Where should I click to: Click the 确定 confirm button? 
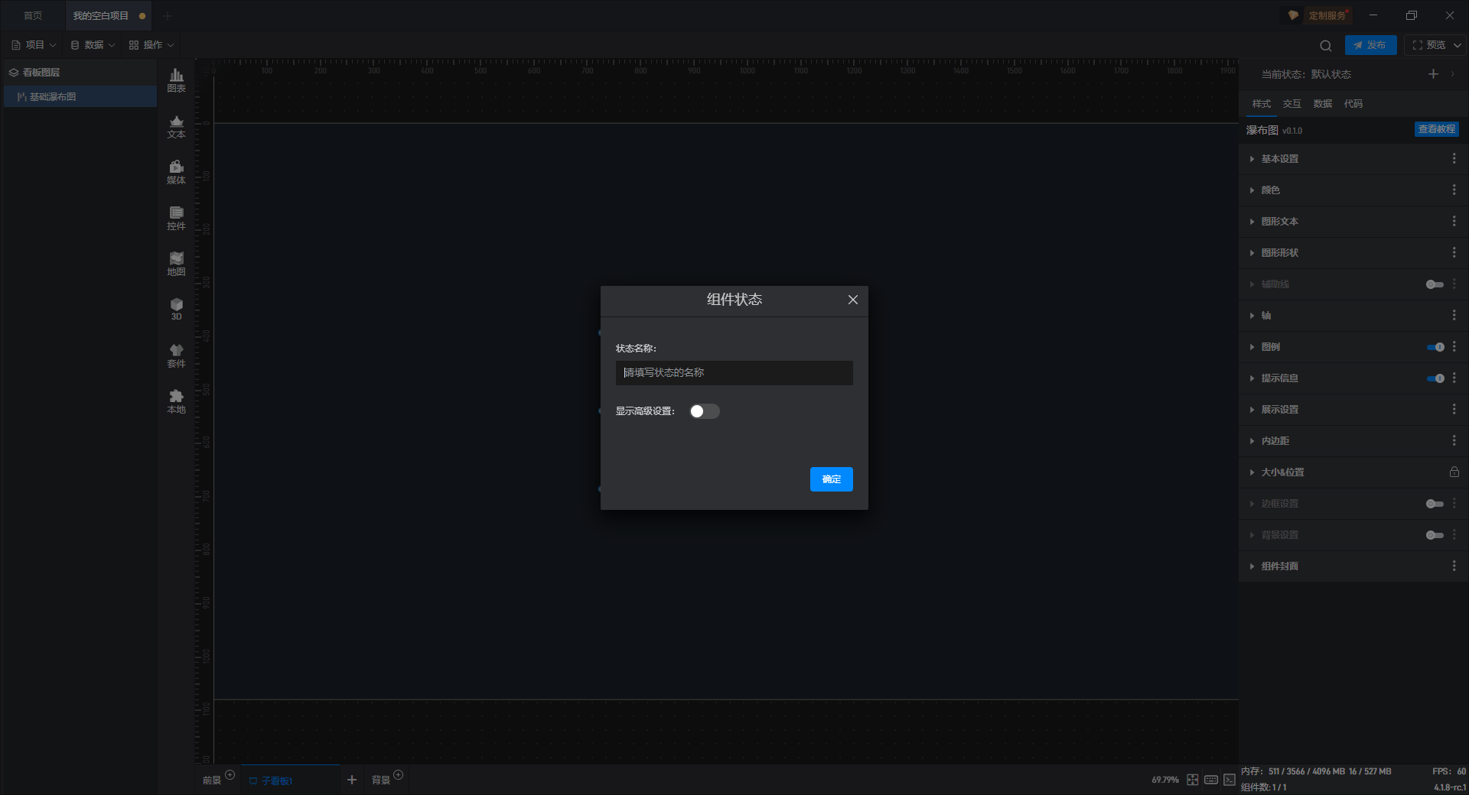tap(832, 479)
